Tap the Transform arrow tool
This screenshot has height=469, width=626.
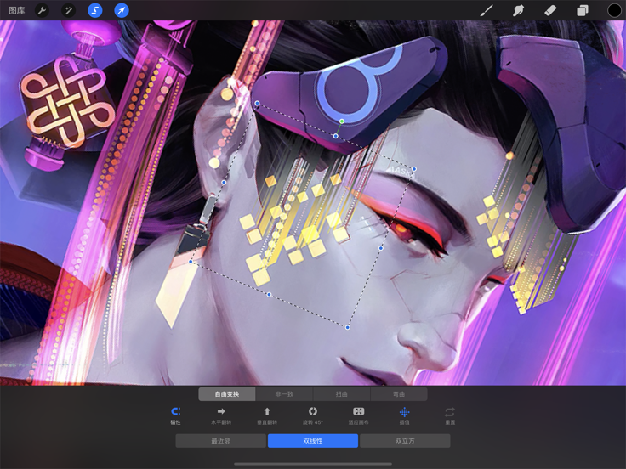point(122,10)
